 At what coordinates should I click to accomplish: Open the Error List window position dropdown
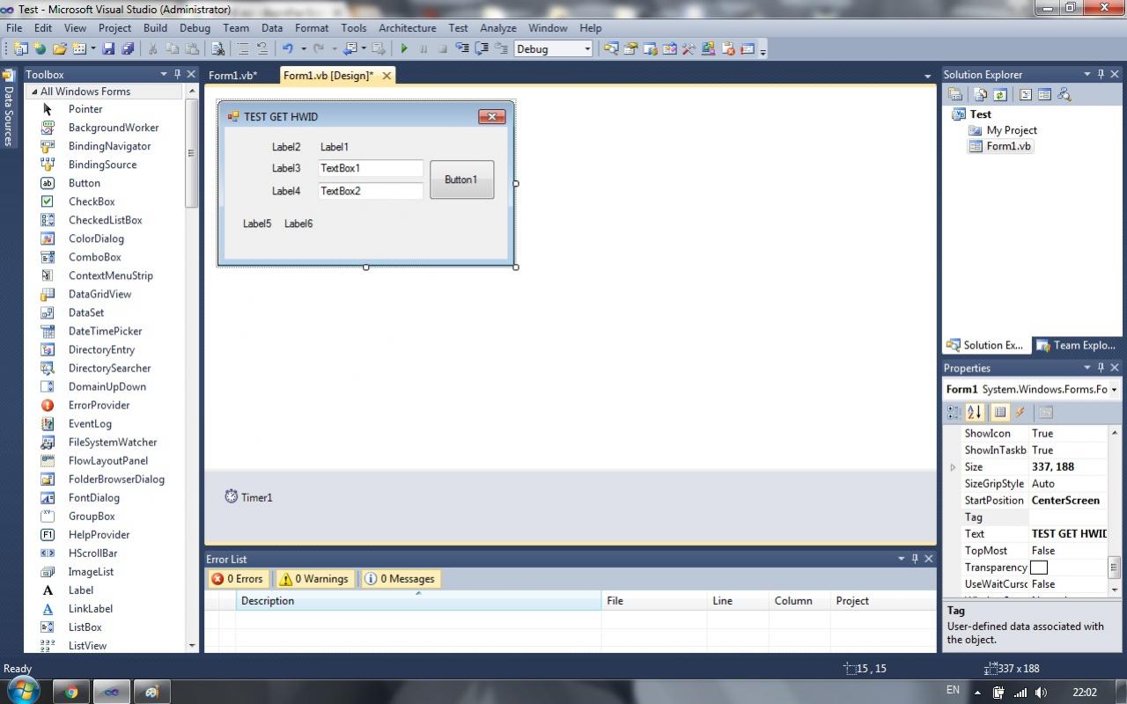[902, 559]
